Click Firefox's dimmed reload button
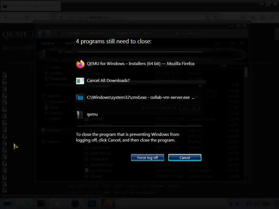279x209 pixels. [x=26, y=17]
